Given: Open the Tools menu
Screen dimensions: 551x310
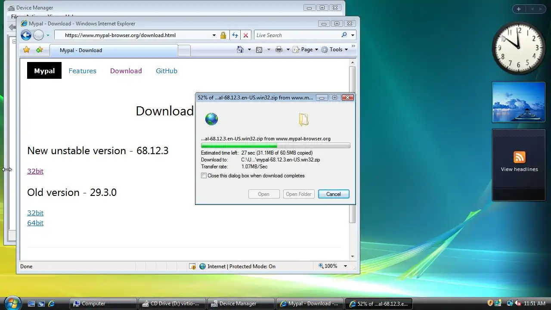Looking at the screenshot, I should (334, 50).
